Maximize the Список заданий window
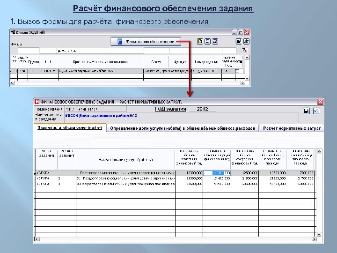The height and width of the screenshot is (253, 337). [x=241, y=32]
